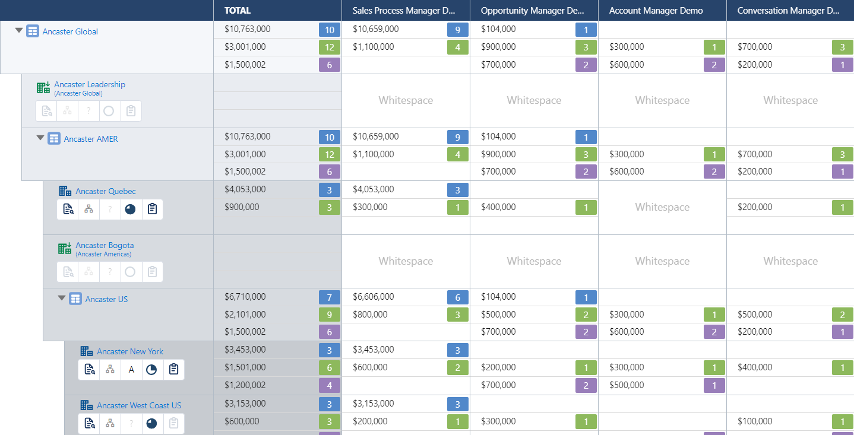This screenshot has height=435, width=854.
Task: Click the Account Manager Demo column header
Action: (x=656, y=11)
